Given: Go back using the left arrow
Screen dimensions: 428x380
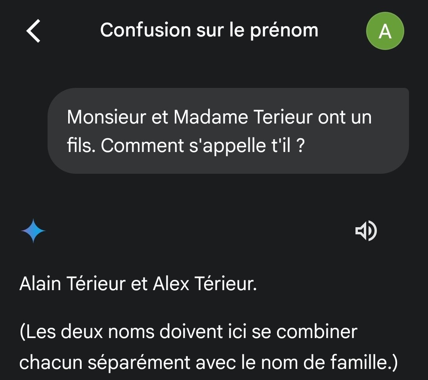Looking at the screenshot, I should coord(33,31).
